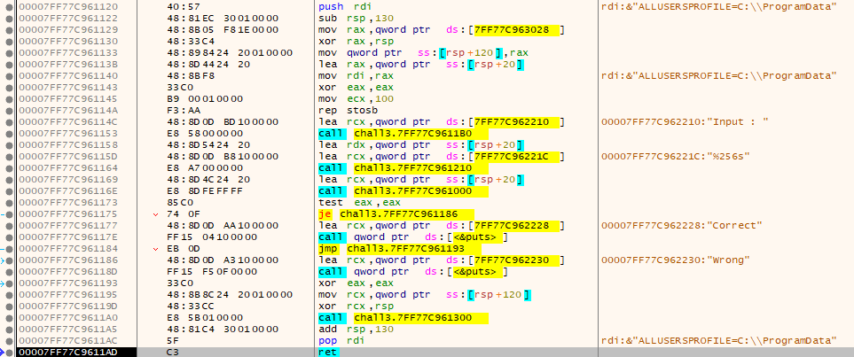This screenshot has width=854, height=357.
Task: Select address 00007FF77C961193
Action: [68, 283]
